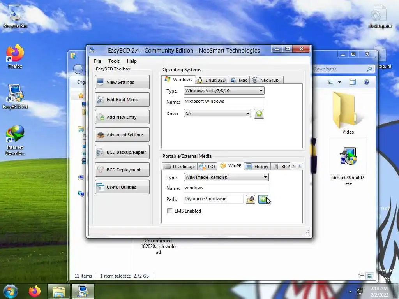The image size is (399, 299).
Task: Click the green add entry icon beside Drive
Action: (259, 113)
